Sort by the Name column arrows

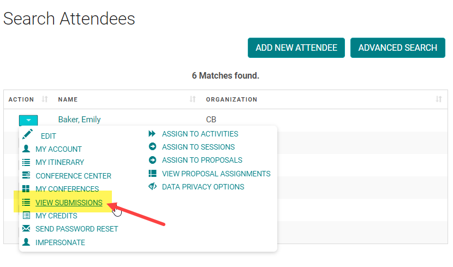tap(193, 99)
